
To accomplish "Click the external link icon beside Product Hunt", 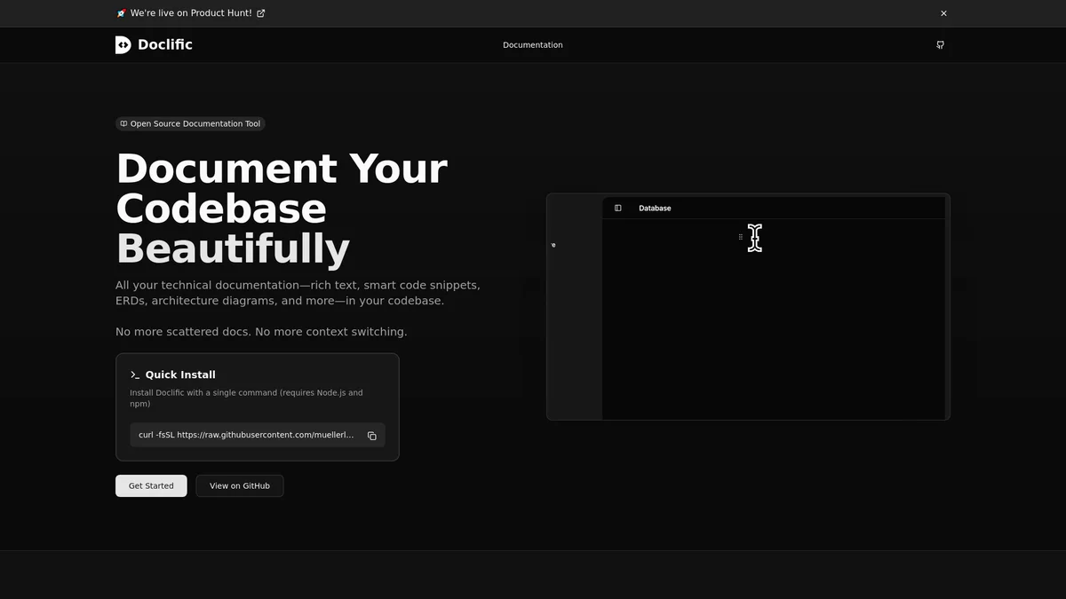I will 260,13.
